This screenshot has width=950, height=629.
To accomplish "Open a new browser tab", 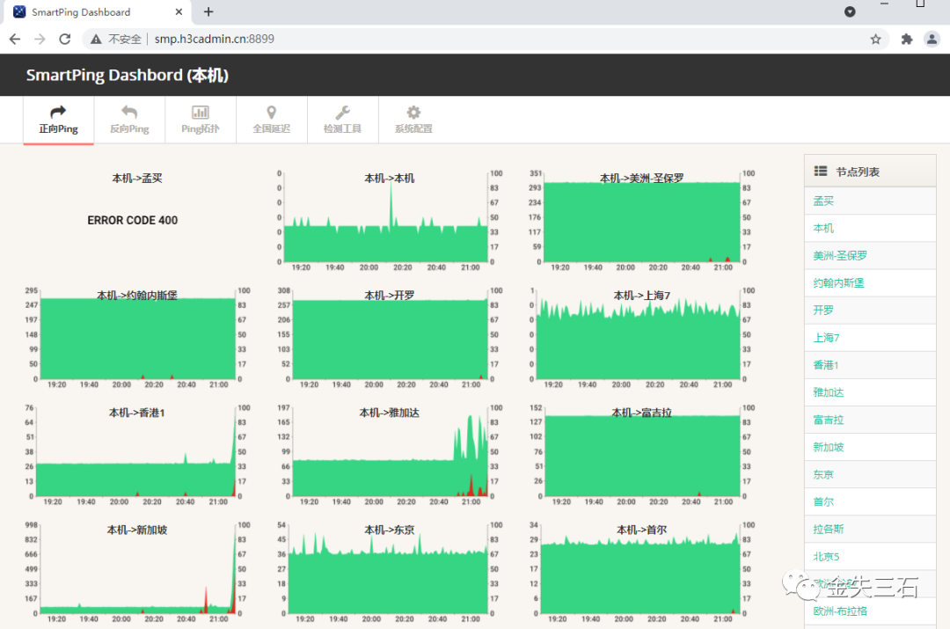I will click(207, 11).
